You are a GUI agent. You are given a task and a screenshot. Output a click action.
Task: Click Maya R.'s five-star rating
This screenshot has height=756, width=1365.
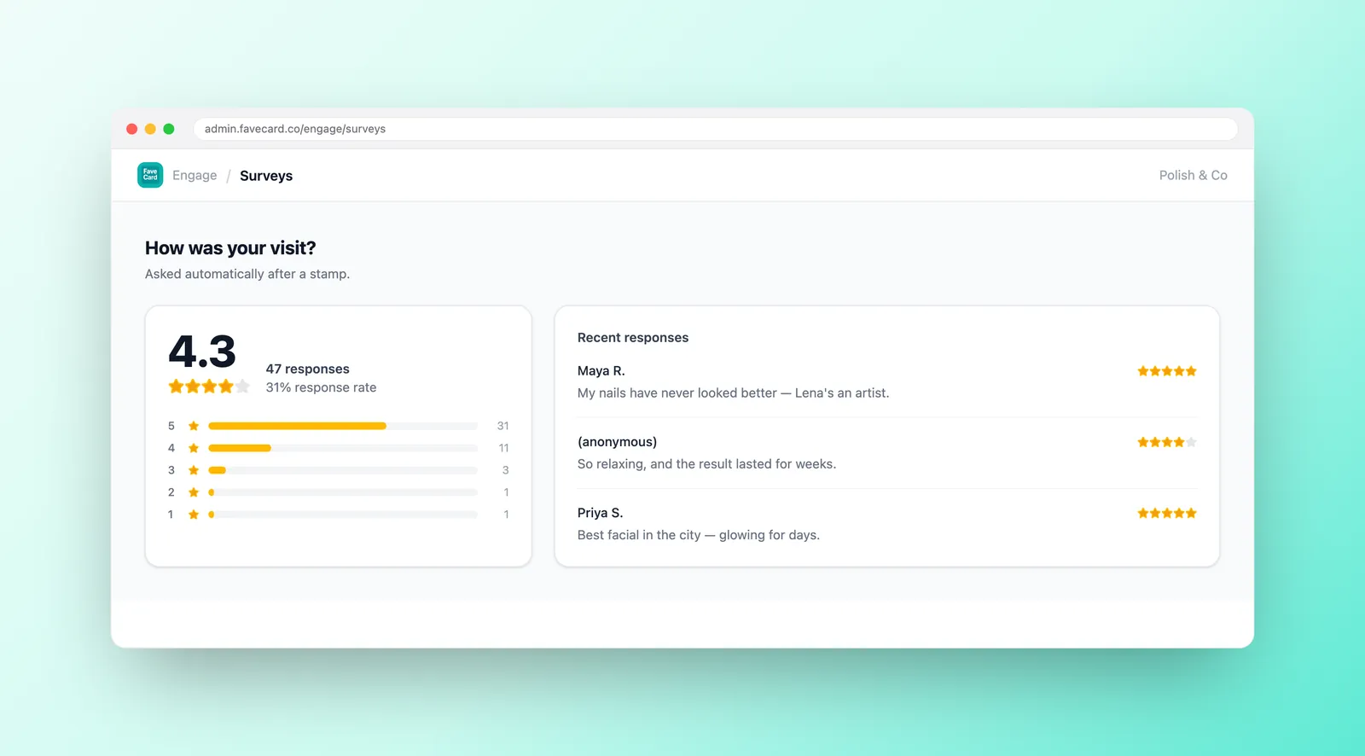click(1167, 371)
